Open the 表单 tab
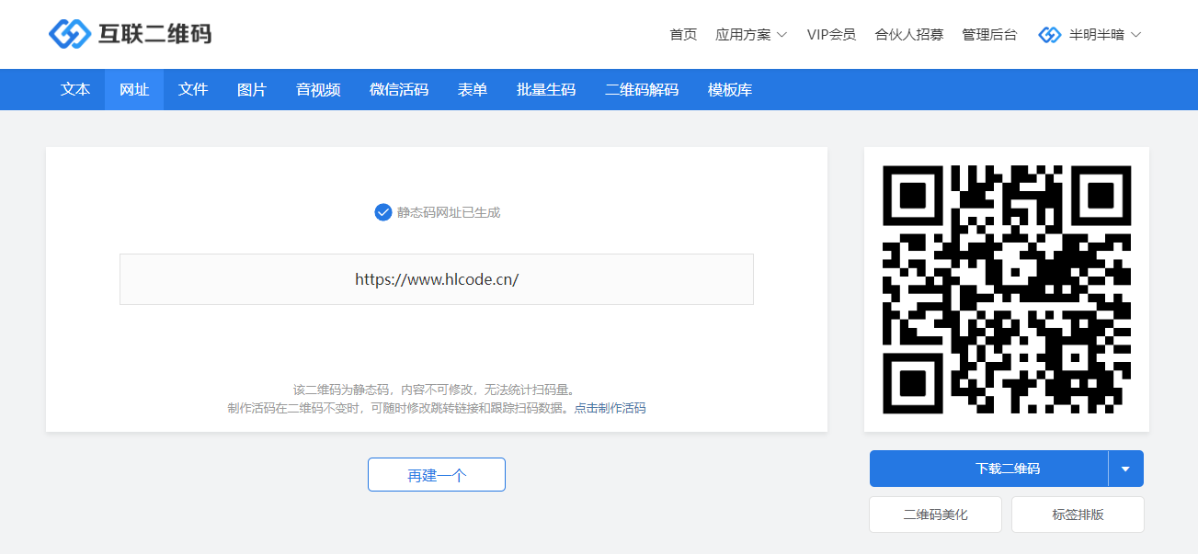 (473, 90)
